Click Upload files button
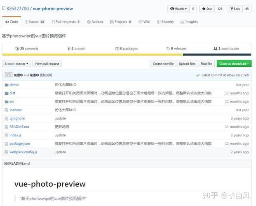Image resolution: width=256 pixels, height=206 pixels. (x=187, y=64)
